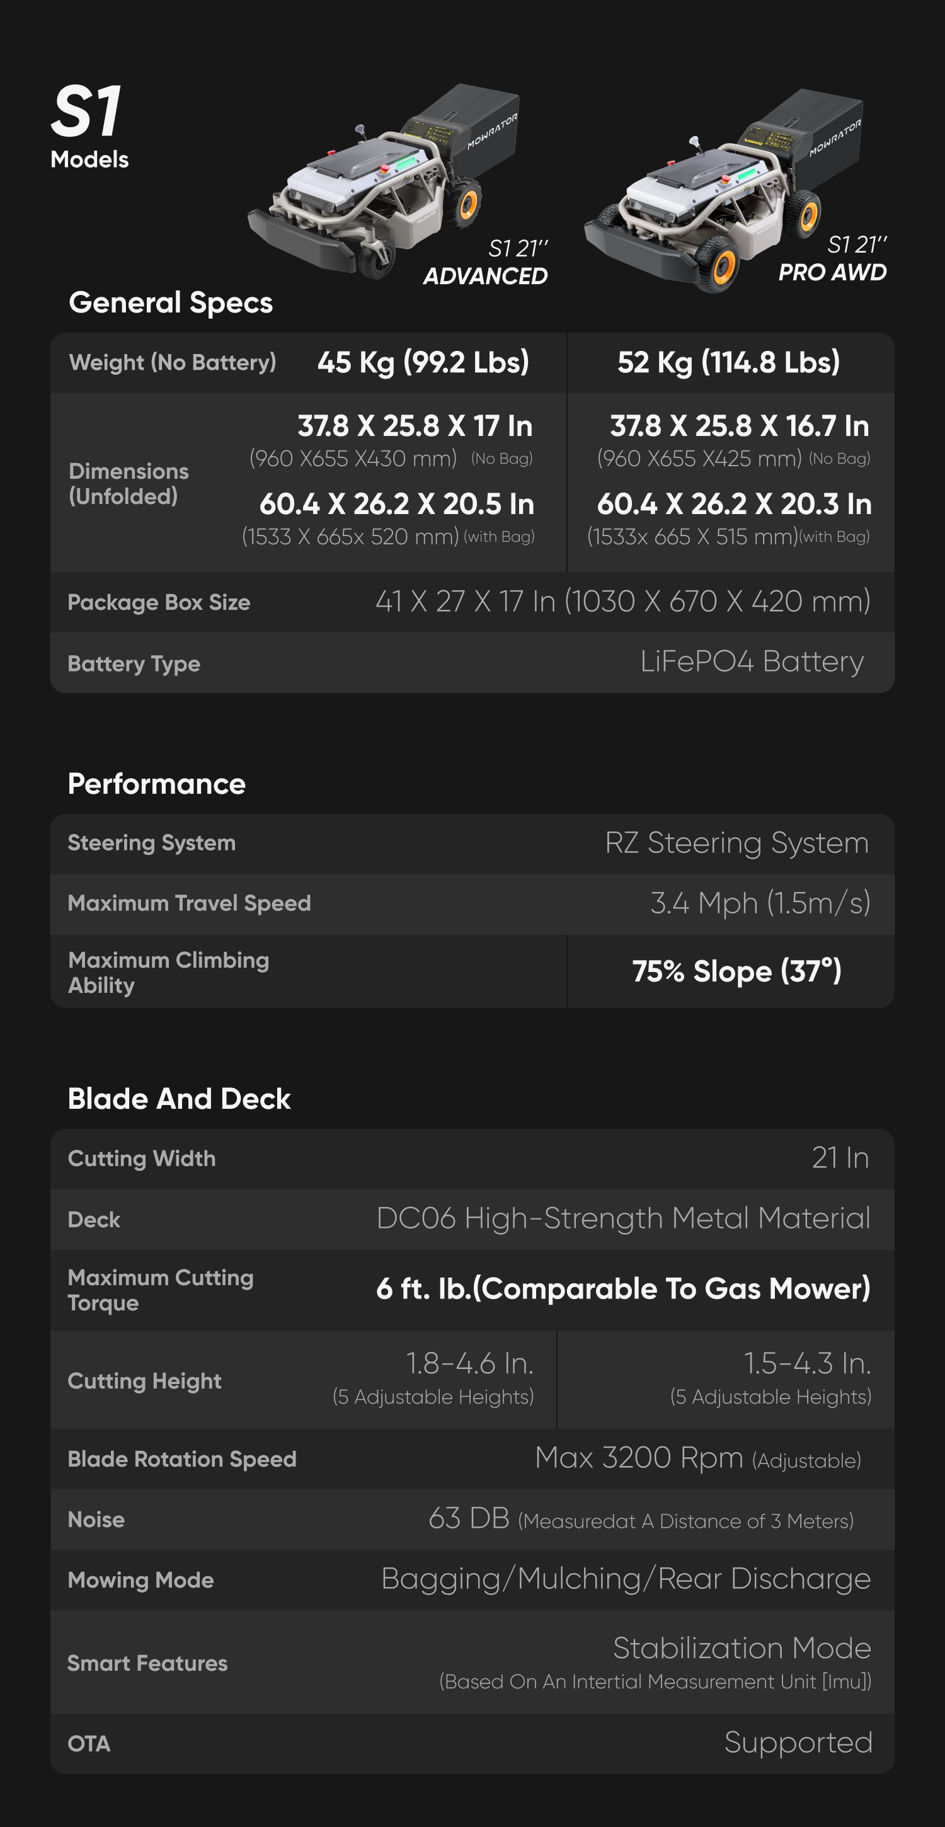Image resolution: width=945 pixels, height=1827 pixels.
Task: Click the Maximum Travel Speed row label
Action: (189, 903)
